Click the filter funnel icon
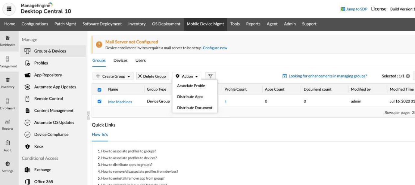 [x=211, y=76]
